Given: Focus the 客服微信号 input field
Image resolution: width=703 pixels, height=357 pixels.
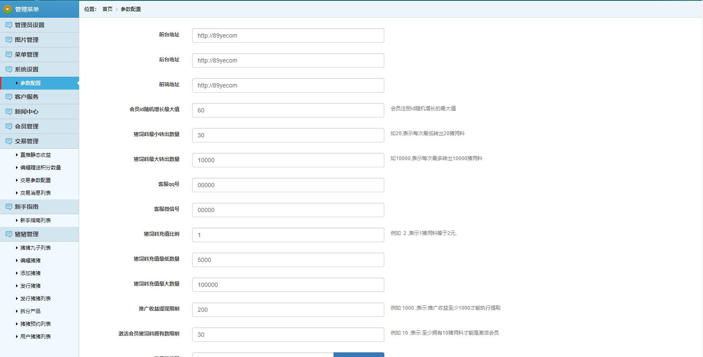Looking at the screenshot, I should coord(288,210).
